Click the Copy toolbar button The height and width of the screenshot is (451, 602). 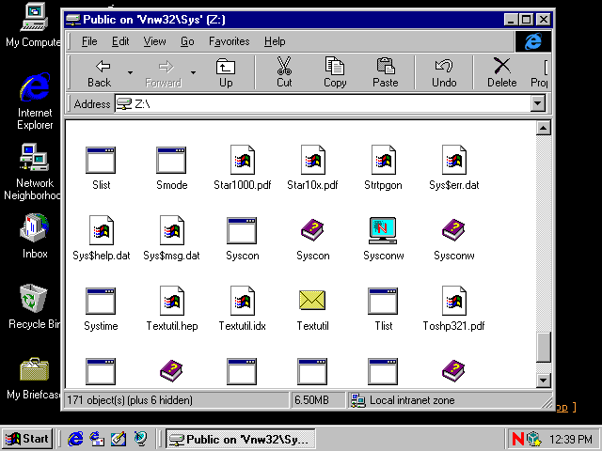tap(335, 72)
